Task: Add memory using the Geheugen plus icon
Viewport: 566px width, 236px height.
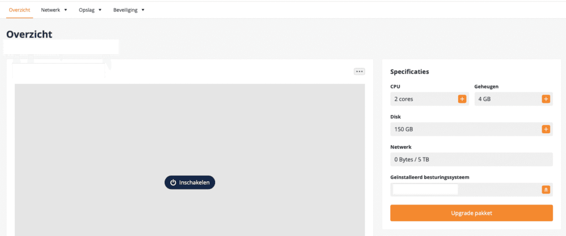Action: 546,99
